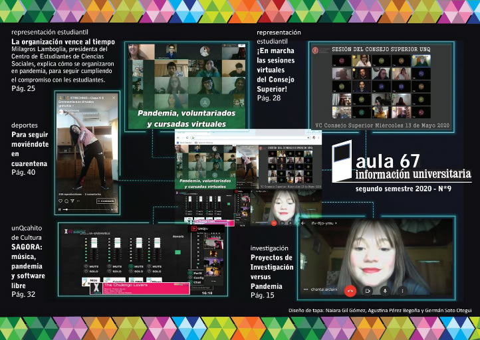Toggle the camera in the video call
Image resolution: width=480 pixels, height=340 pixels.
[x=368, y=290]
